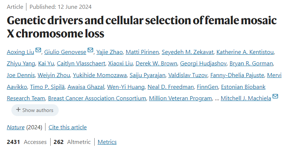The width and height of the screenshot is (288, 152).
Task: Open the FinnGen consortium link
Action: (x=207, y=87)
